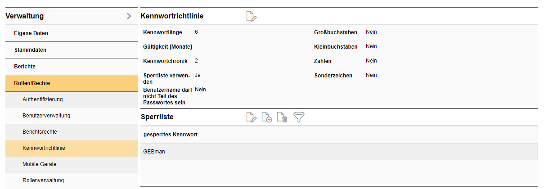Edit the selected Sperrliste entry
This screenshot has height=189, width=544.
pyautogui.click(x=252, y=117)
